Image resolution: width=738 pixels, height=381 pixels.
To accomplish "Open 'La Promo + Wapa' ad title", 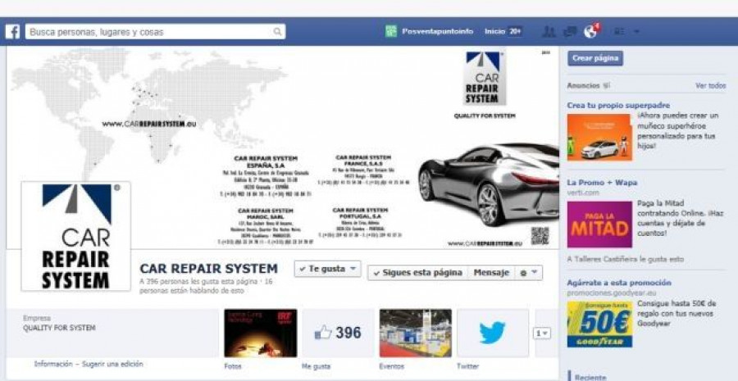I will 602,183.
